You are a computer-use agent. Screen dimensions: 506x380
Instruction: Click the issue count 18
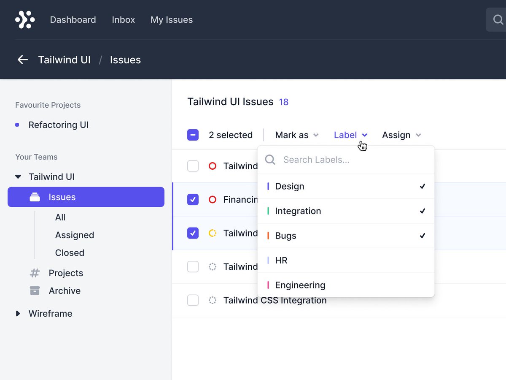tap(284, 102)
